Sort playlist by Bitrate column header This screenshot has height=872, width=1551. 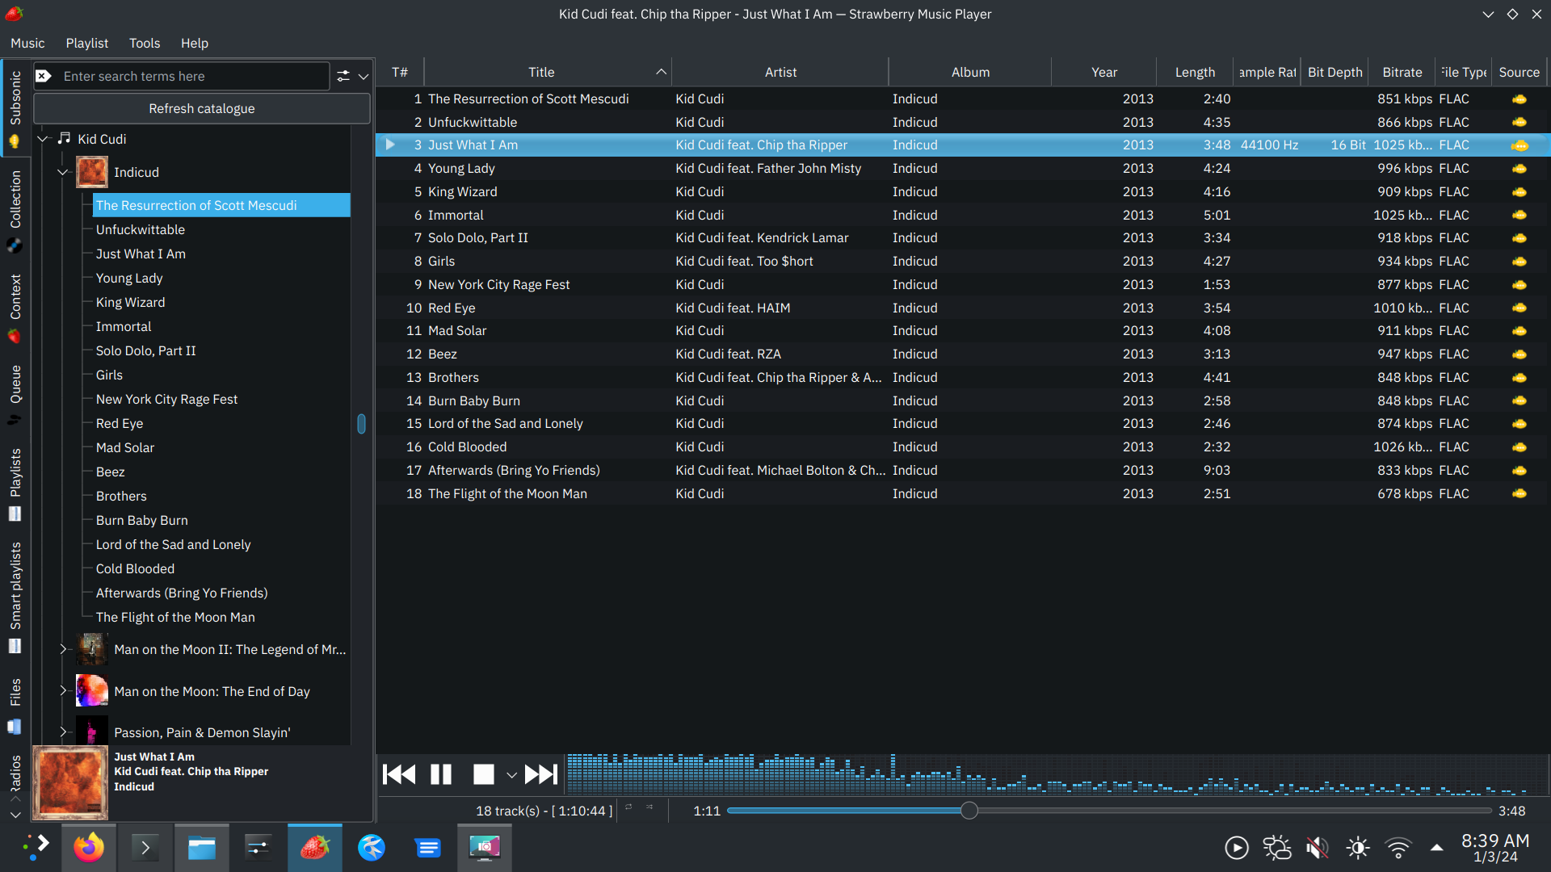[x=1402, y=72]
